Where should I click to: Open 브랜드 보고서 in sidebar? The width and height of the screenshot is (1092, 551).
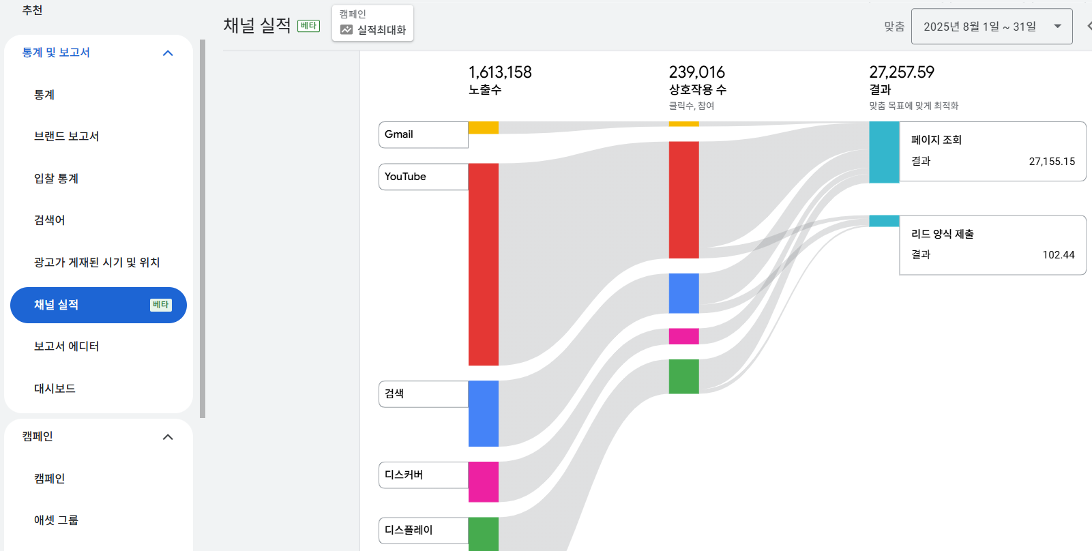click(67, 136)
